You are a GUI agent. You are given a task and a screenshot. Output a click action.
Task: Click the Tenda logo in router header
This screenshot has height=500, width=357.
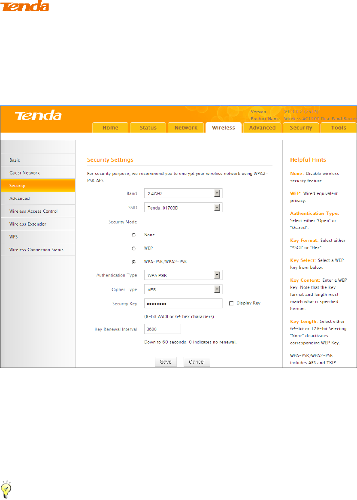click(38, 115)
